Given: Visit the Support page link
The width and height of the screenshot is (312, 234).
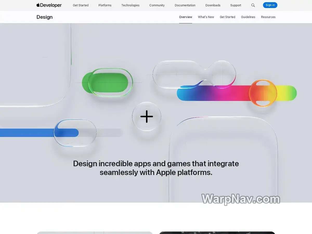Looking at the screenshot, I should click(236, 5).
